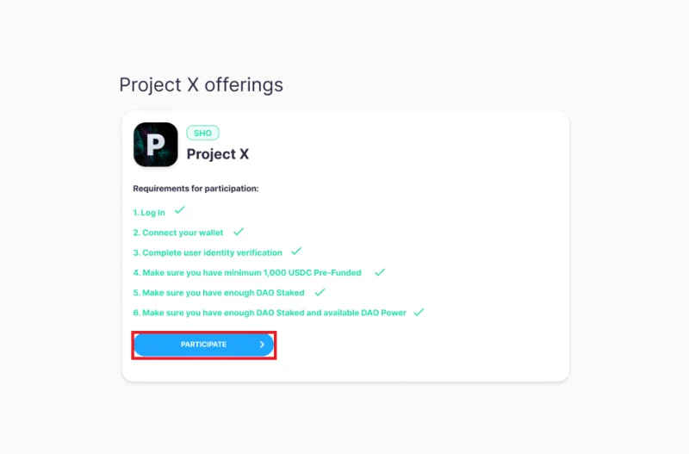
Task: Click checkmark beside enough DAO Staked
Action: point(320,292)
